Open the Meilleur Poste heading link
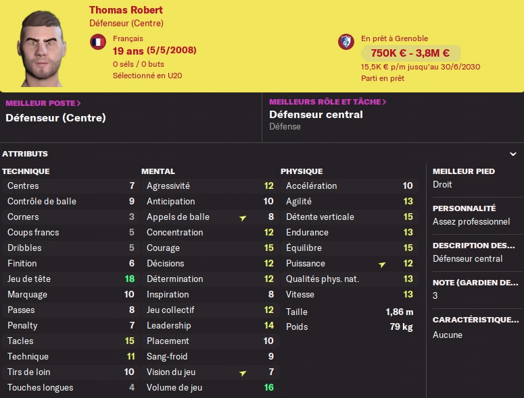 (x=43, y=103)
